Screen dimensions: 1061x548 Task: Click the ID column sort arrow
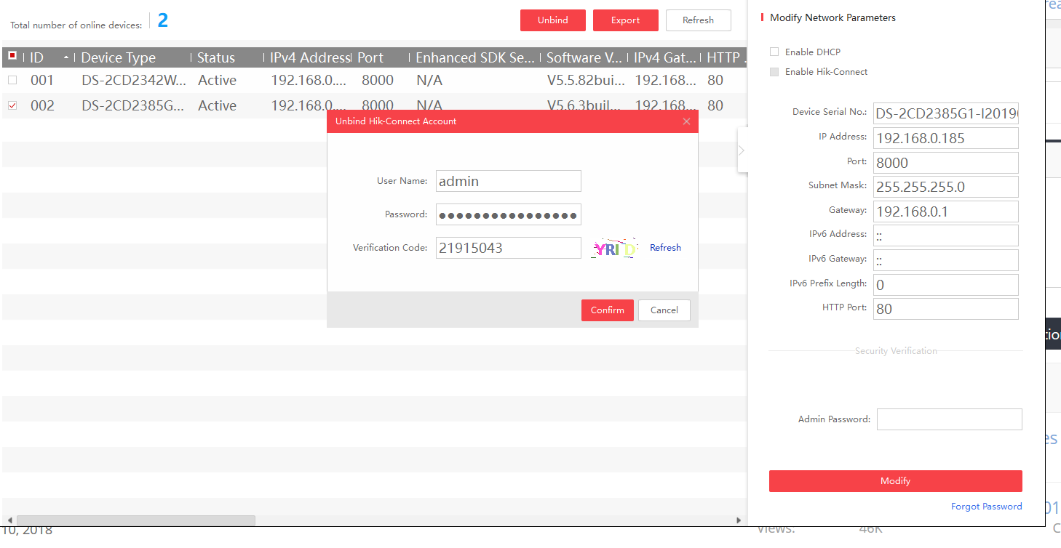pos(67,57)
